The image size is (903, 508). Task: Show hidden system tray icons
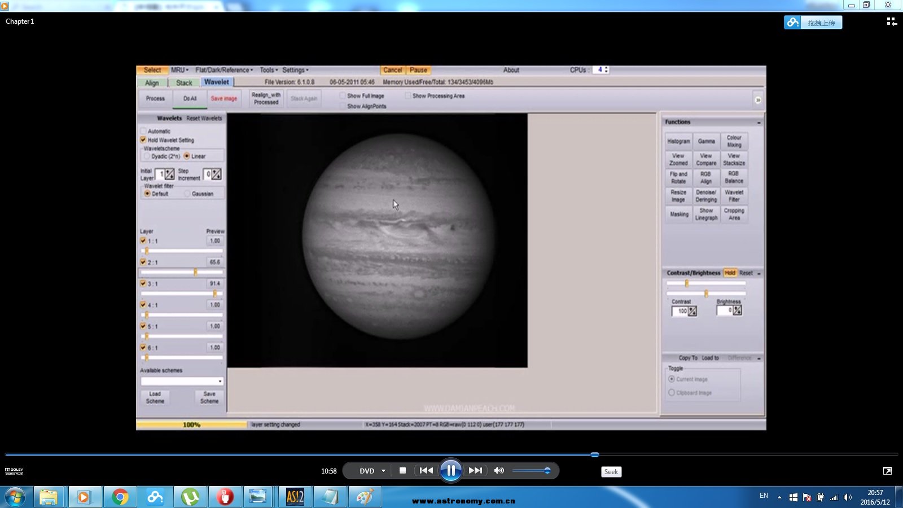[x=779, y=497]
